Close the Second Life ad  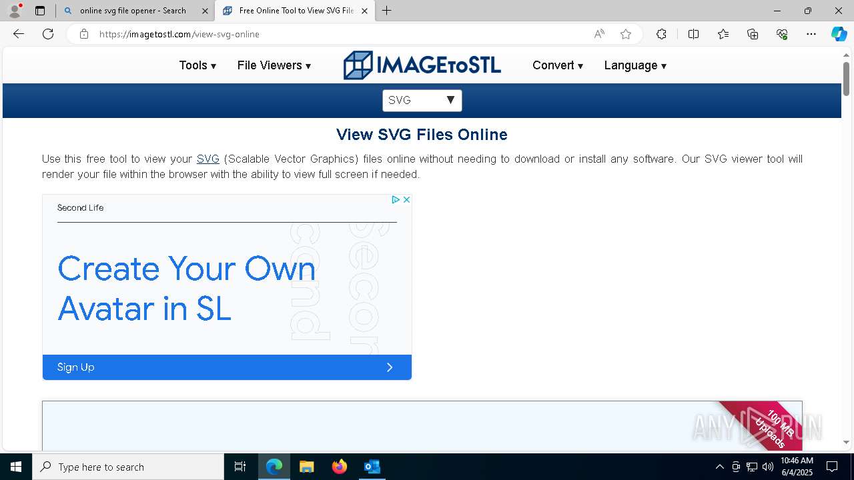(406, 199)
